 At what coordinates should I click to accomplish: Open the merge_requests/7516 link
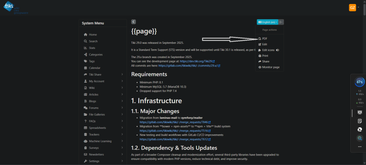[x=175, y=131]
